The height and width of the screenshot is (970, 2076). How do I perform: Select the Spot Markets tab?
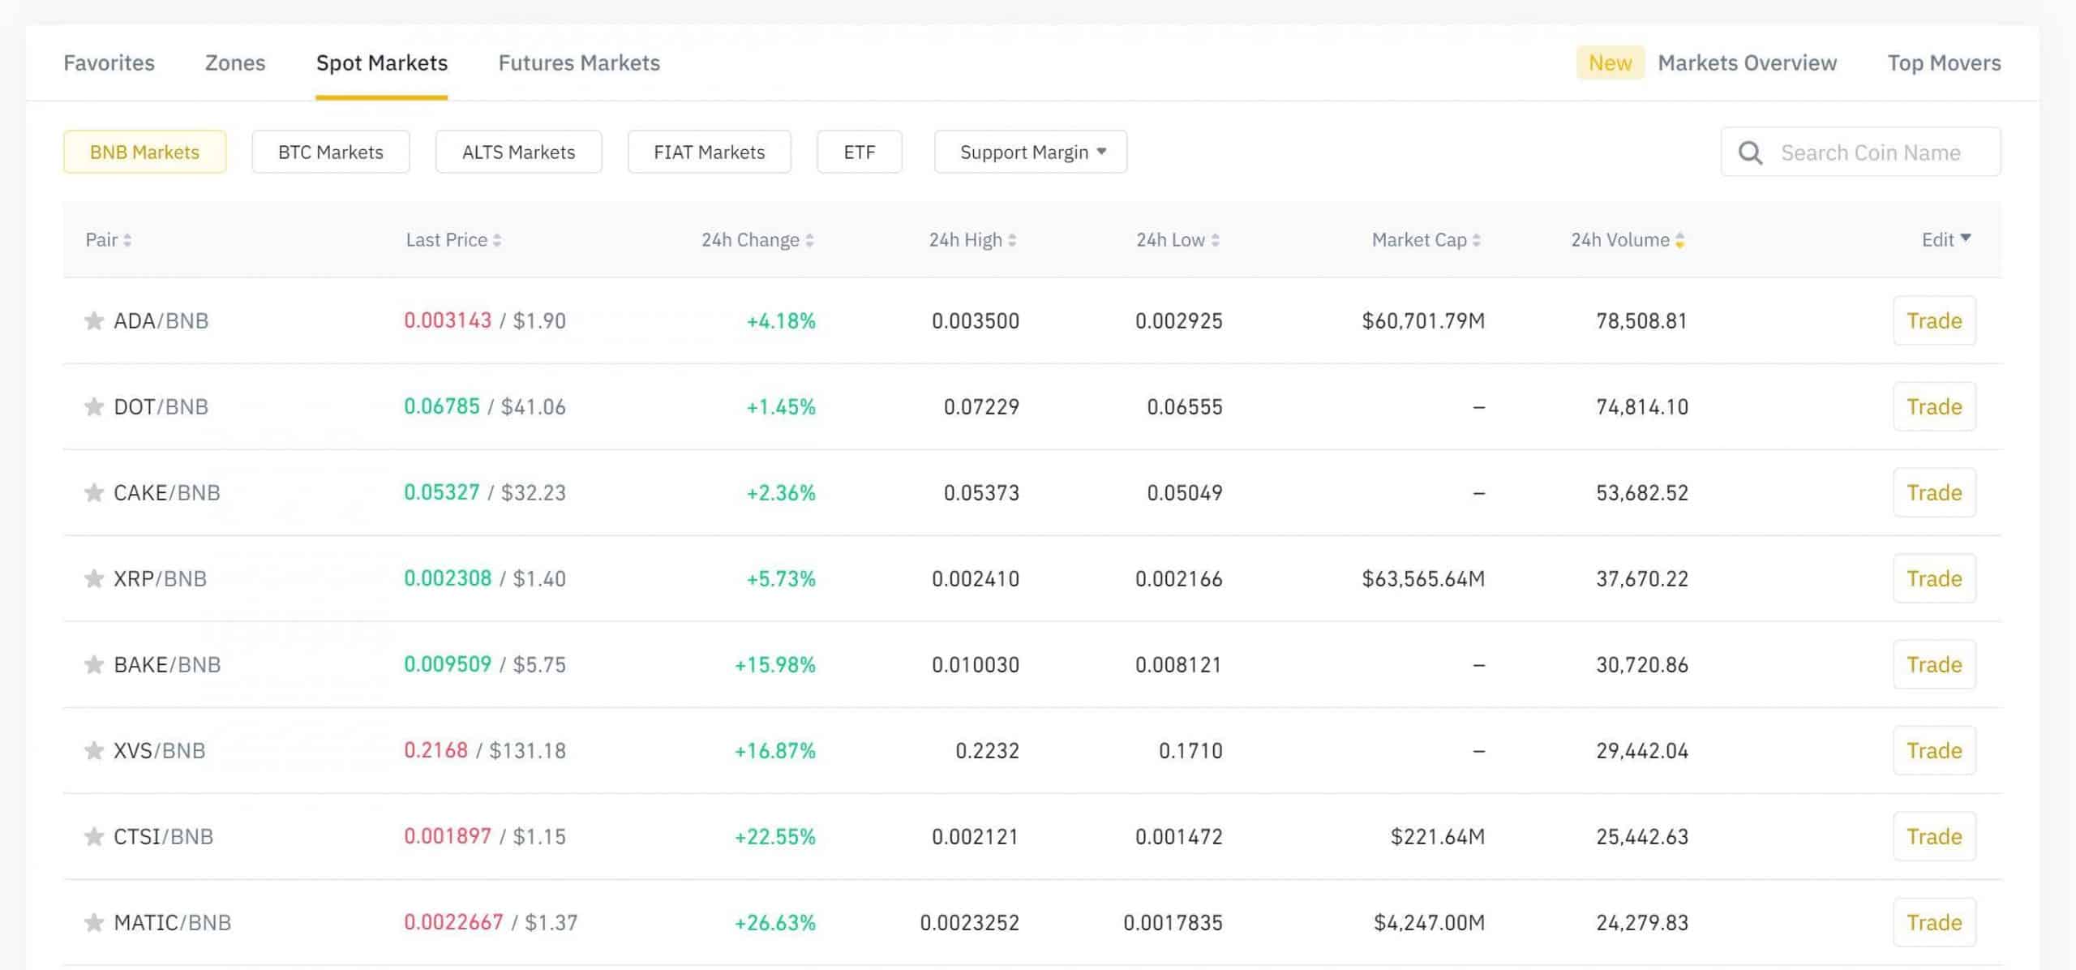tap(382, 62)
